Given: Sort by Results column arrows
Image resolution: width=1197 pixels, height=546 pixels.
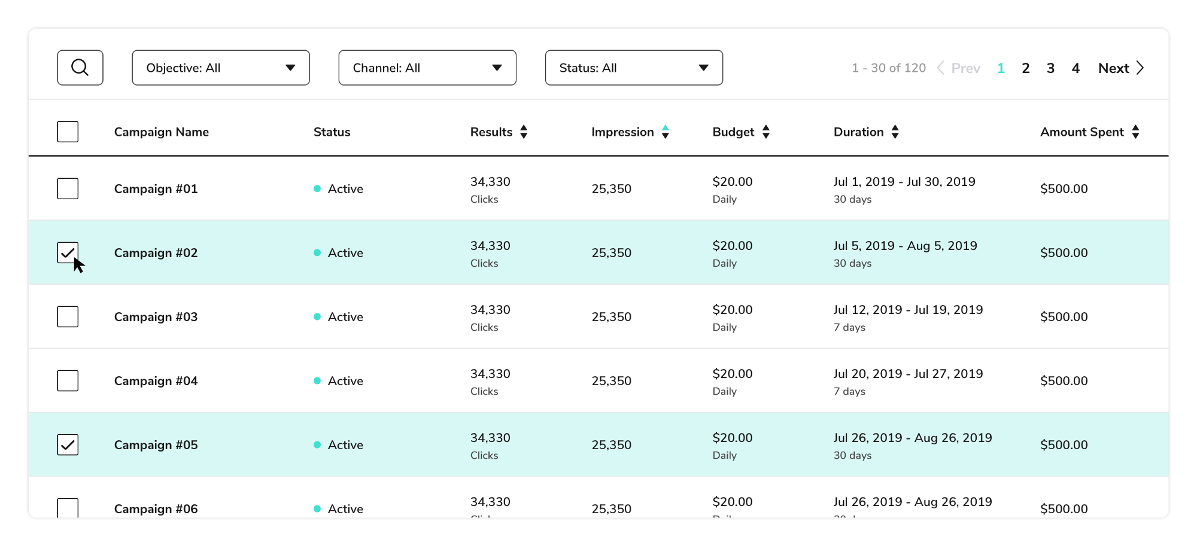Looking at the screenshot, I should coord(524,132).
